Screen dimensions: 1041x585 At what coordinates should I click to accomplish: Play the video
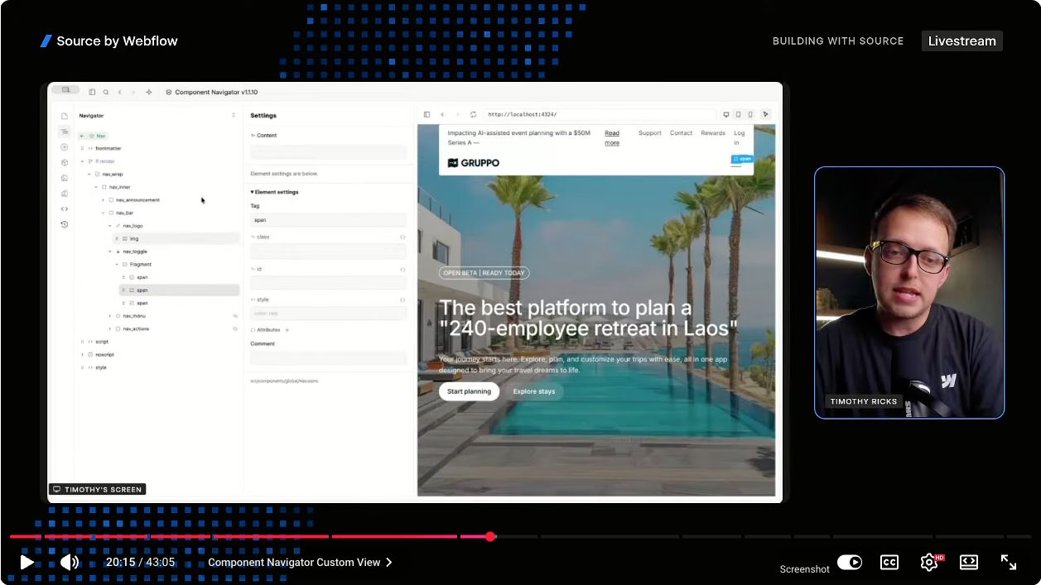click(27, 563)
